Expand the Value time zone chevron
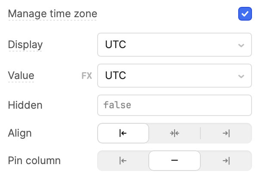This screenshot has height=177, width=258. click(x=241, y=76)
